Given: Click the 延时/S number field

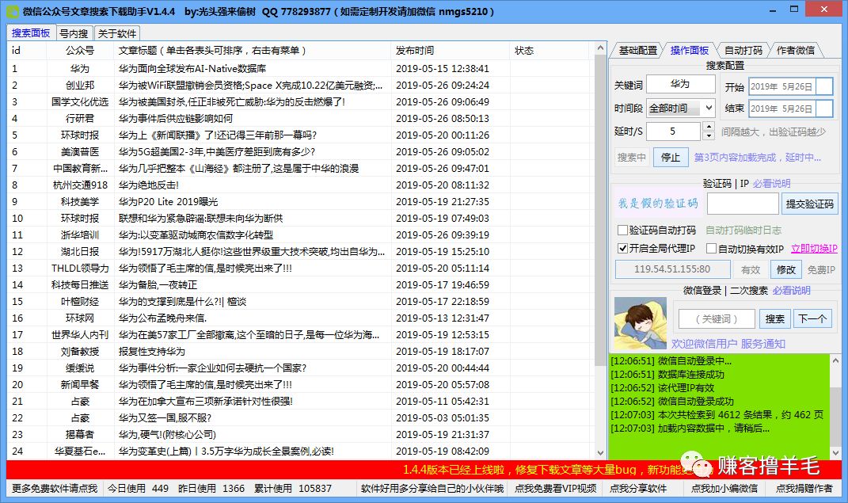Looking at the screenshot, I should pos(673,131).
